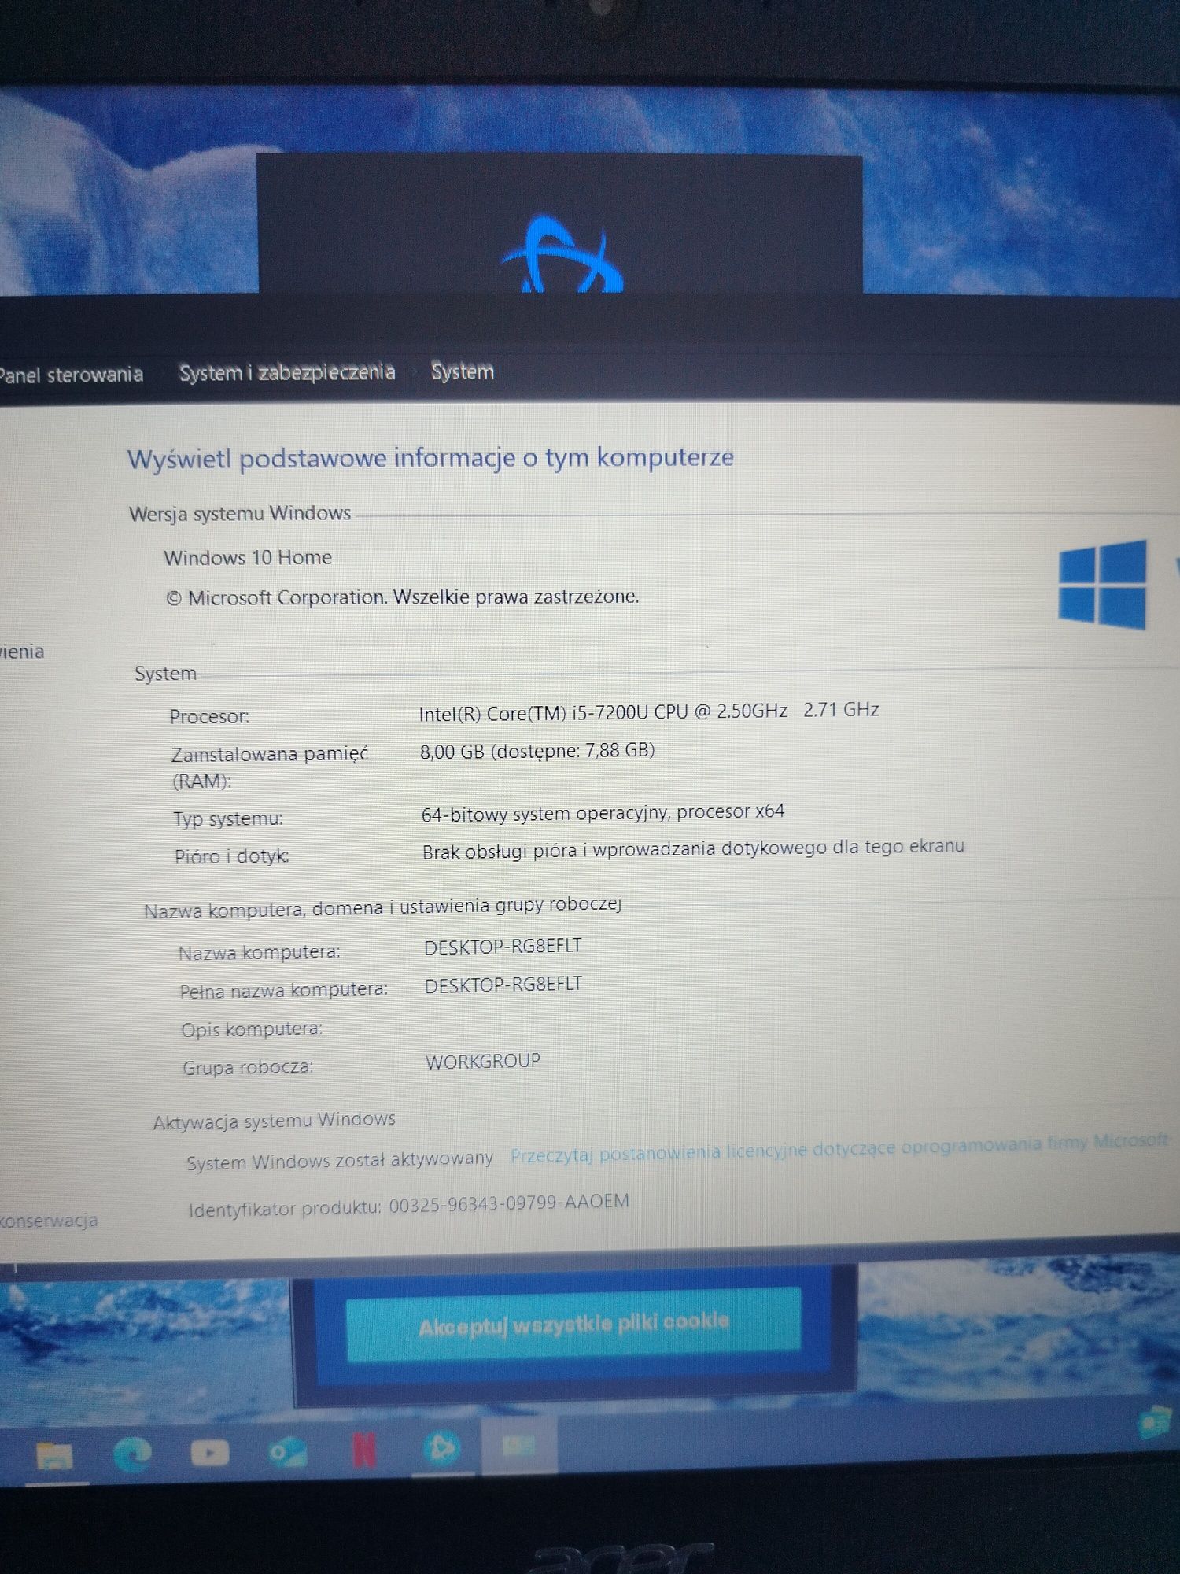
Task: Open File Explorer from the taskbar
Action: tap(54, 1455)
